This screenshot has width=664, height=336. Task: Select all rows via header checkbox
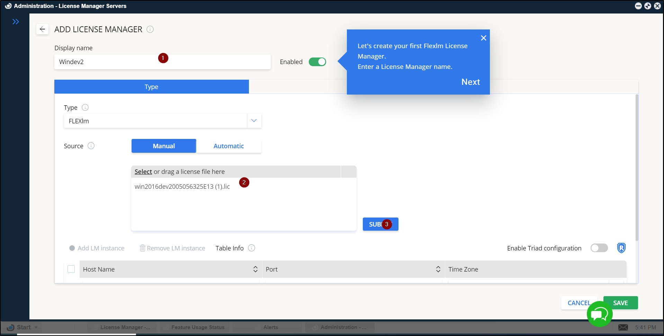coord(71,269)
